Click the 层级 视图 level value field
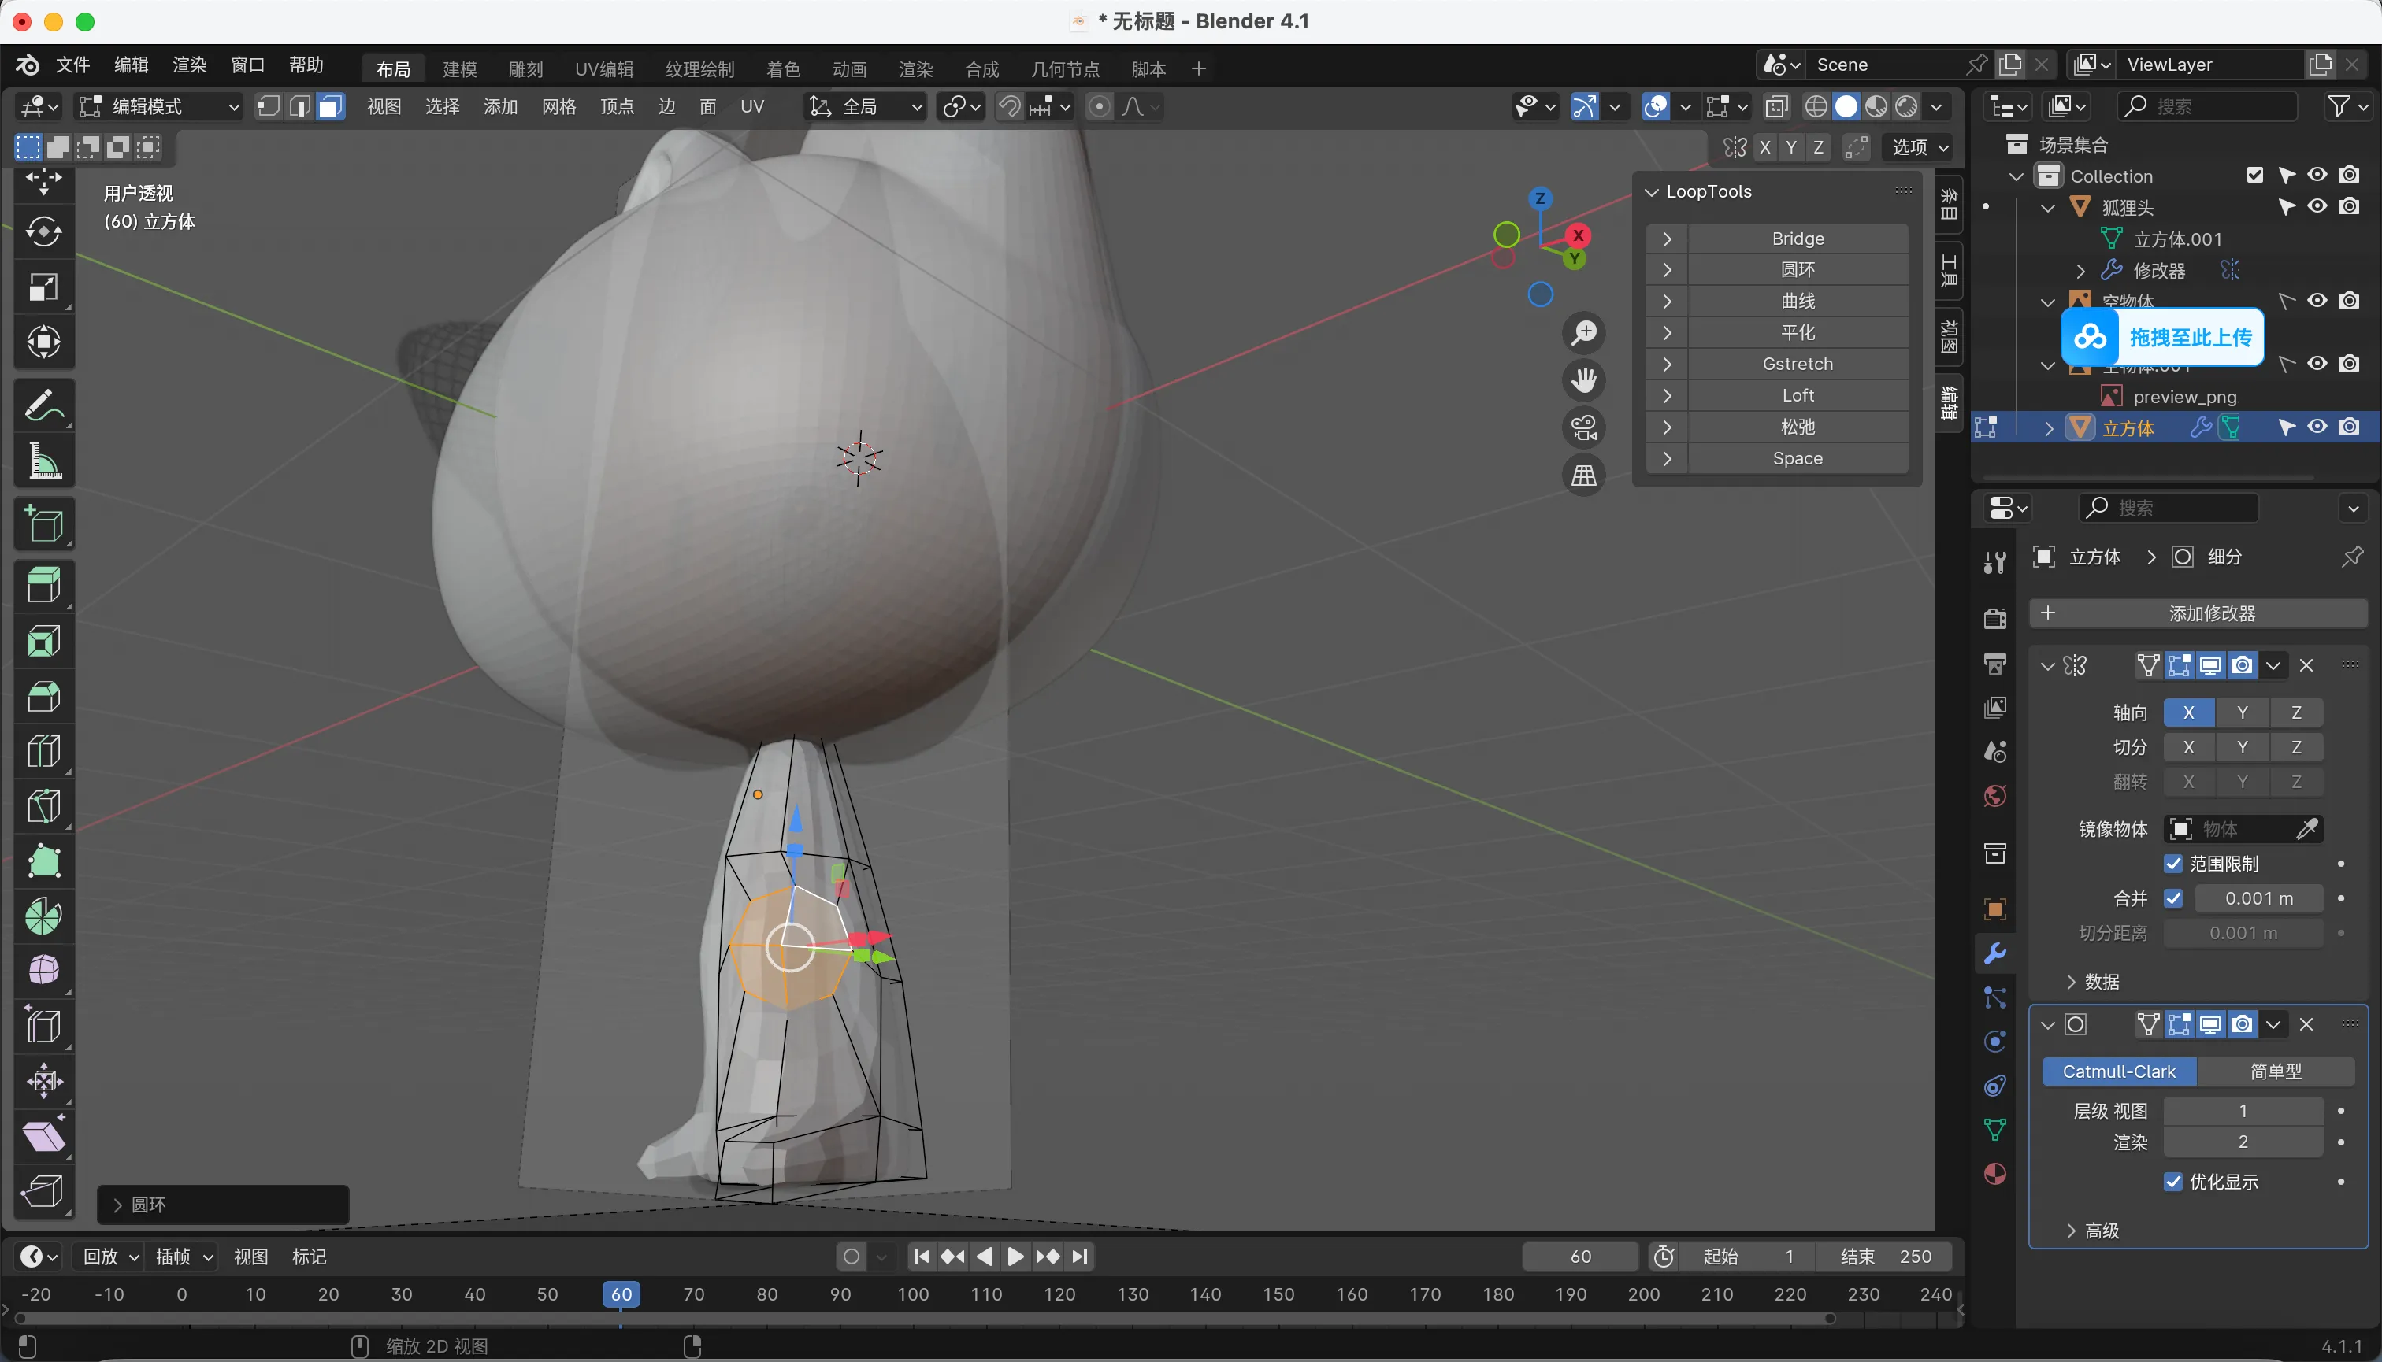 [2243, 1110]
